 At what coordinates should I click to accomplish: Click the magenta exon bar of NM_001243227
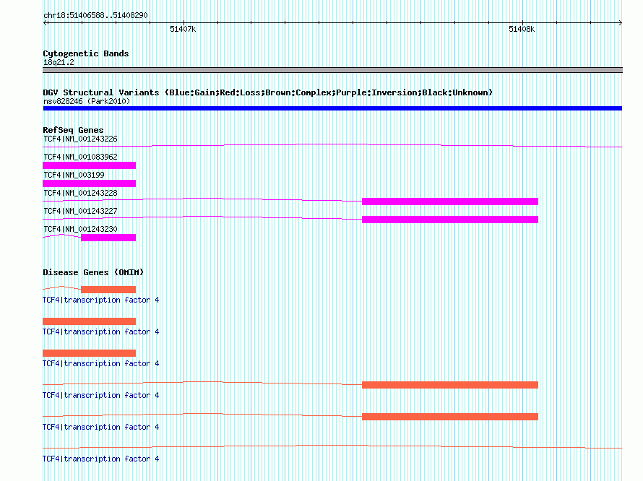[450, 220]
